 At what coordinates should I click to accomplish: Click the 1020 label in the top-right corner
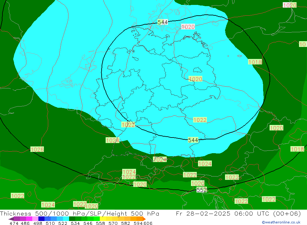(x=290, y=5)
